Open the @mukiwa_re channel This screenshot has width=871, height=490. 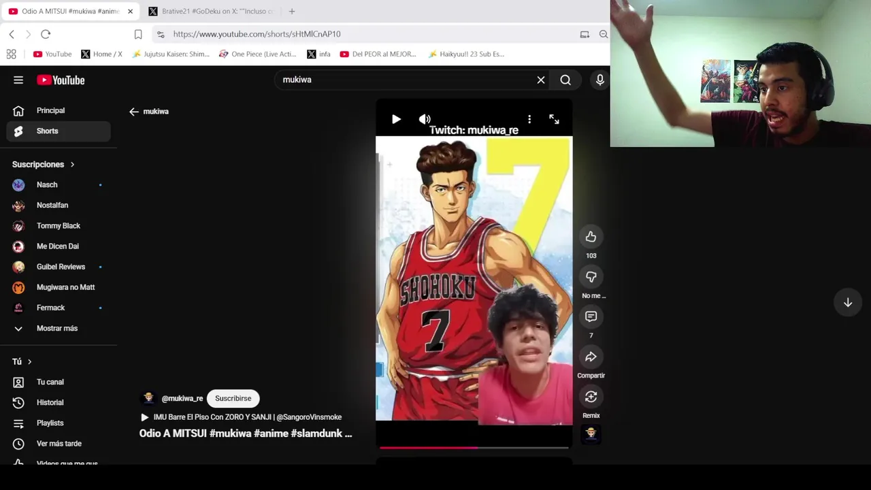(182, 398)
